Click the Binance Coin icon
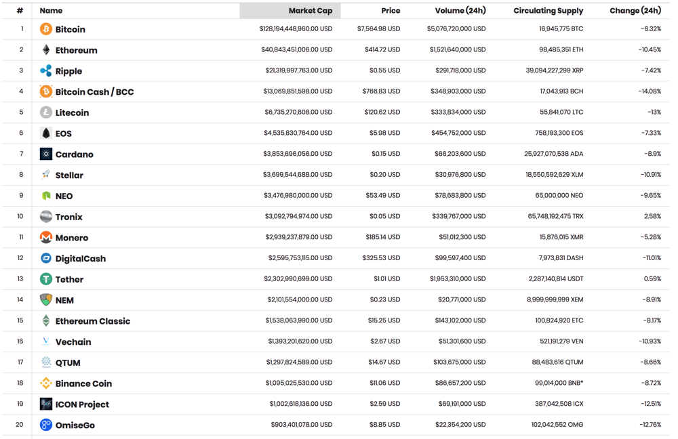Image resolution: width=678 pixels, height=439 pixels. 46,383
